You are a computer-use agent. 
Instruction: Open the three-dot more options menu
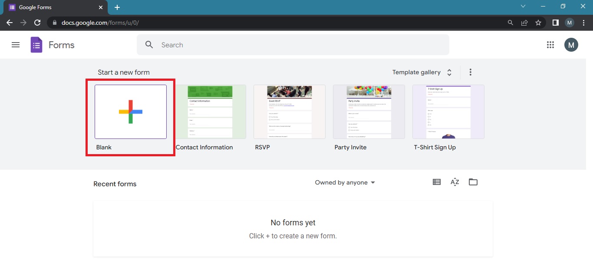pyautogui.click(x=471, y=73)
